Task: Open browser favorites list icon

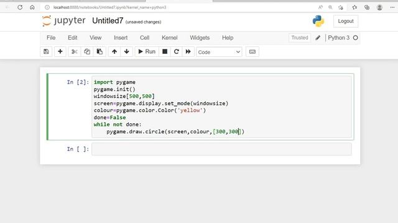Action: 354,7
